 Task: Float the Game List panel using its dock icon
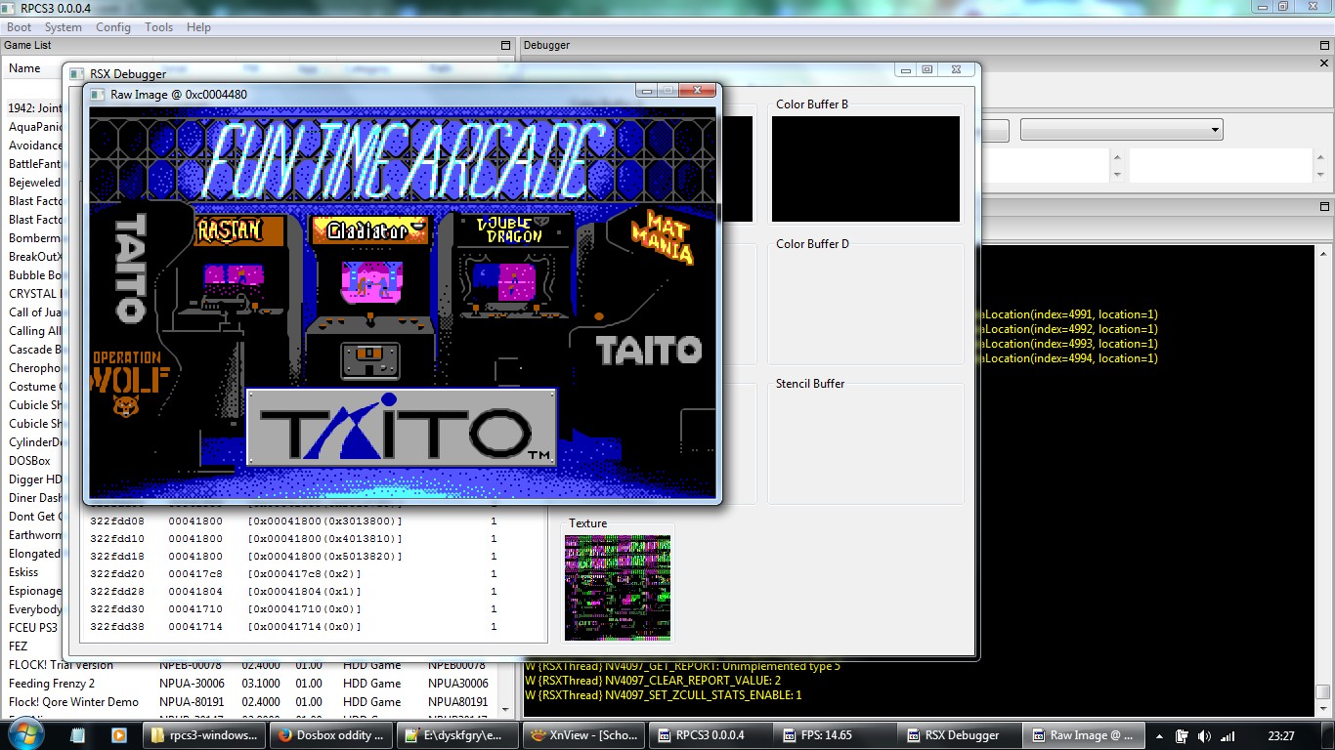(x=505, y=46)
